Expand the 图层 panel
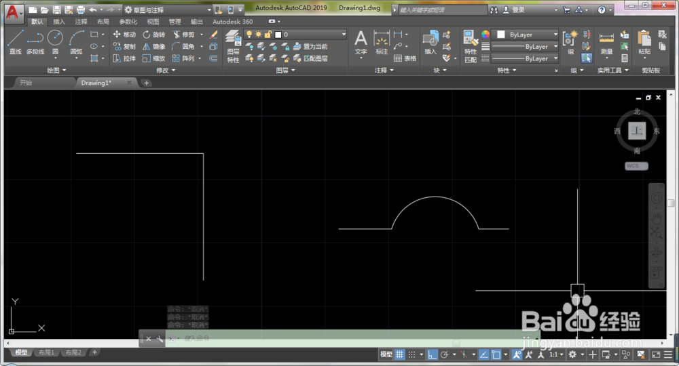Viewport: 679px width, 366px height. [x=285, y=70]
